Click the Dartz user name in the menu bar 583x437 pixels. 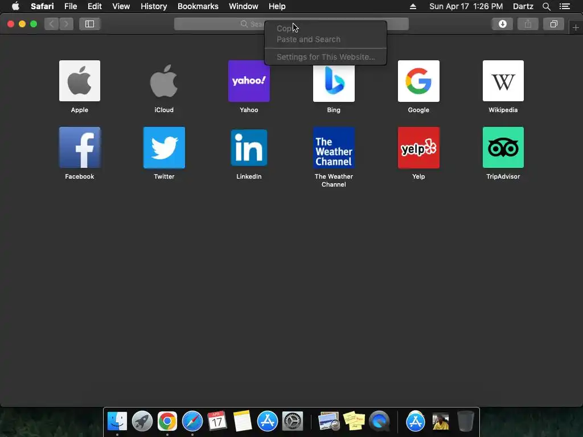523,6
